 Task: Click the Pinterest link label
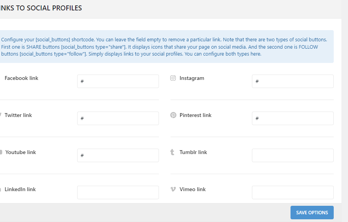coord(196,115)
